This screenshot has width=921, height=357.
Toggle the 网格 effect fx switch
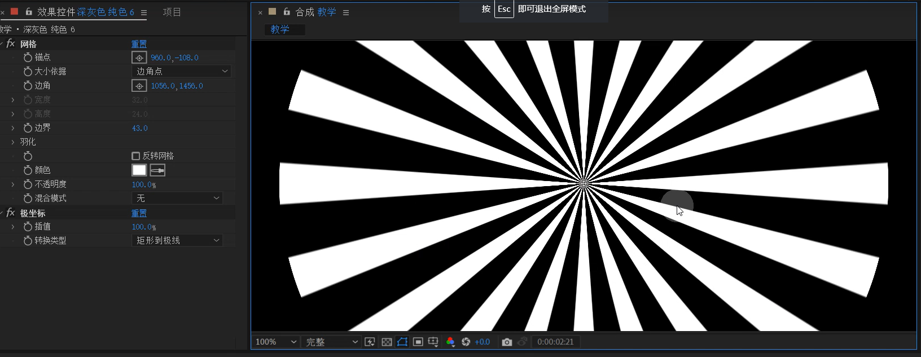[x=10, y=43]
